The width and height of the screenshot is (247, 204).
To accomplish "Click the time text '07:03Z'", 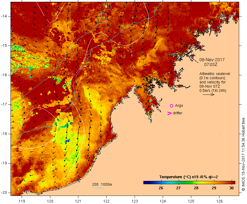I will coord(211,64).
